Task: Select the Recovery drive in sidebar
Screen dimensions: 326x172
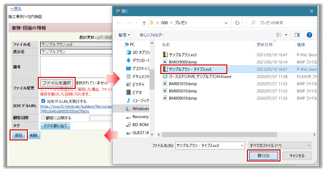Action: (137, 117)
